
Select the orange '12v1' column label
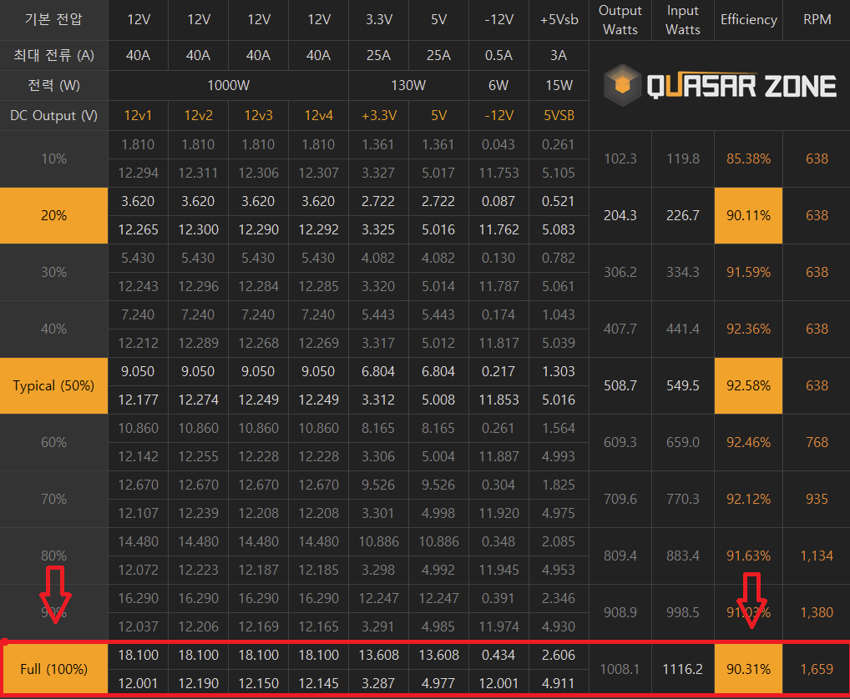[139, 115]
